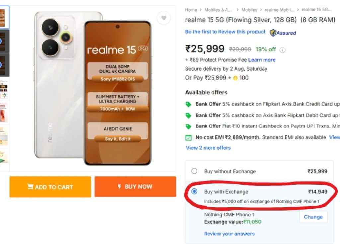Click the cart icon on ADD TO CART
The image size is (340, 251).
pyautogui.click(x=31, y=187)
